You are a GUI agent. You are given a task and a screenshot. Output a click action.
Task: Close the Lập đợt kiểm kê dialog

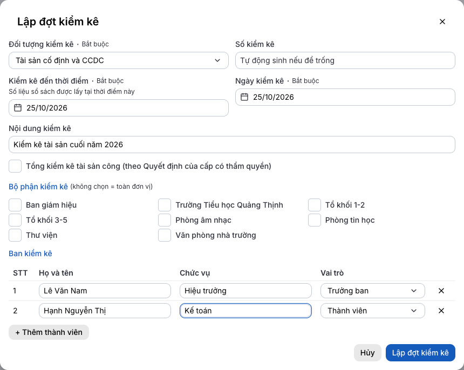pyautogui.click(x=442, y=22)
